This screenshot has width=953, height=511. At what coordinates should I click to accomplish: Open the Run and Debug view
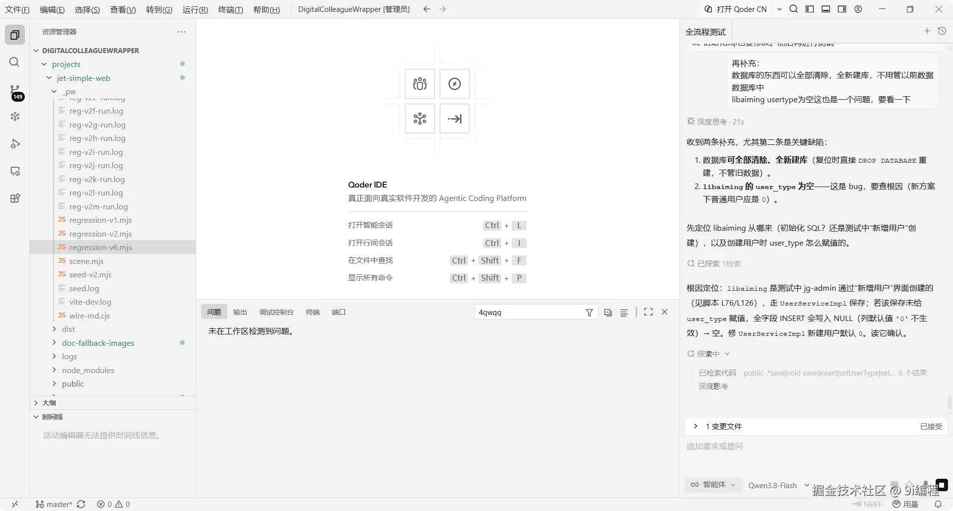(x=15, y=144)
